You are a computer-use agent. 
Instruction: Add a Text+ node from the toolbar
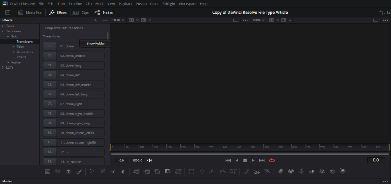(68, 171)
